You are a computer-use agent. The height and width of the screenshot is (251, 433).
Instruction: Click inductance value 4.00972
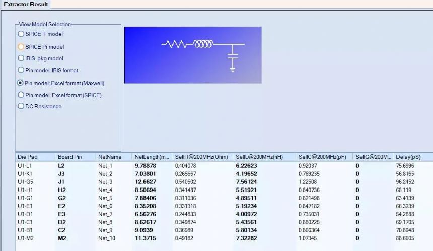pyautogui.click(x=246, y=214)
